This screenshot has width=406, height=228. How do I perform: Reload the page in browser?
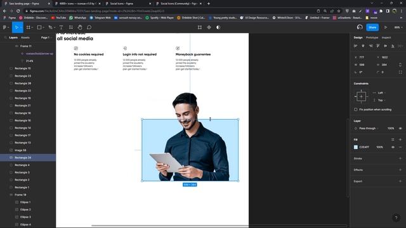(x=18, y=11)
